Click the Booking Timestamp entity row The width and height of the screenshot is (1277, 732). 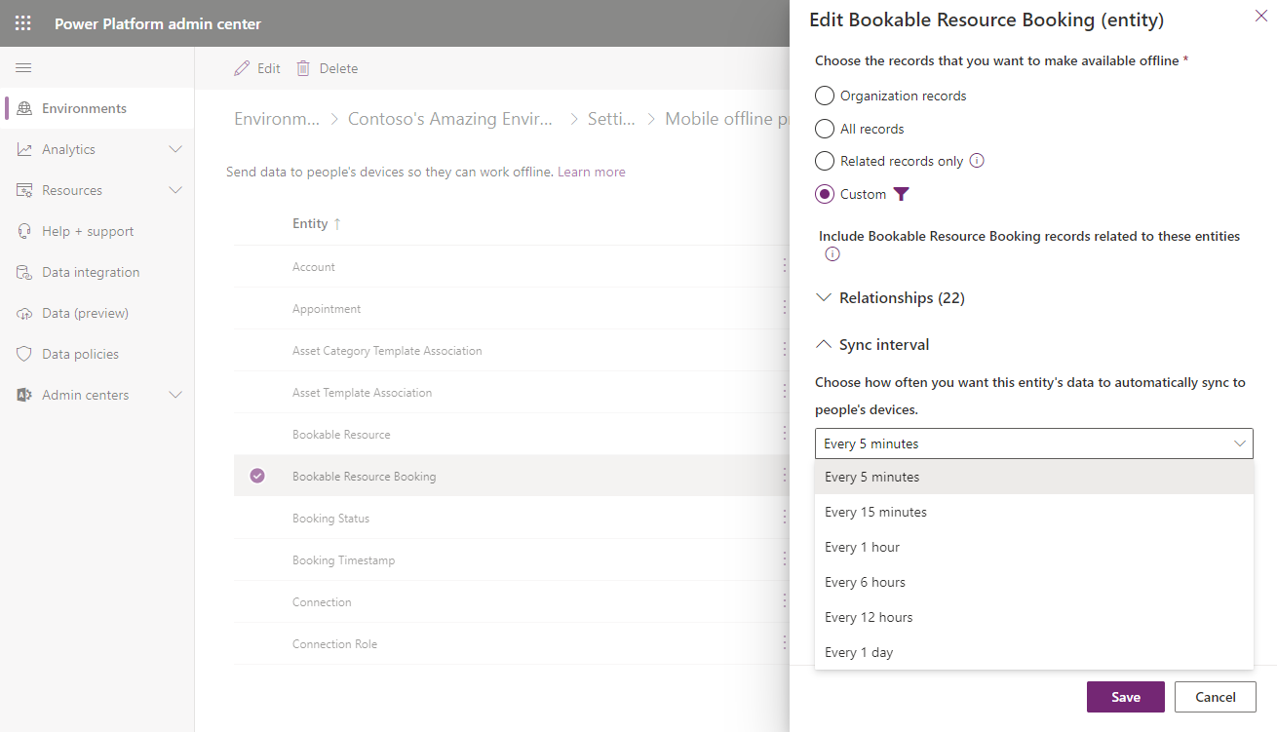click(512, 559)
